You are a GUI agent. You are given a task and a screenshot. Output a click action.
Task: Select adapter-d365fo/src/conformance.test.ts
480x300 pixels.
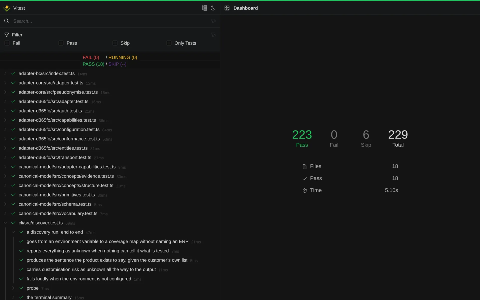pyautogui.click(x=59, y=139)
